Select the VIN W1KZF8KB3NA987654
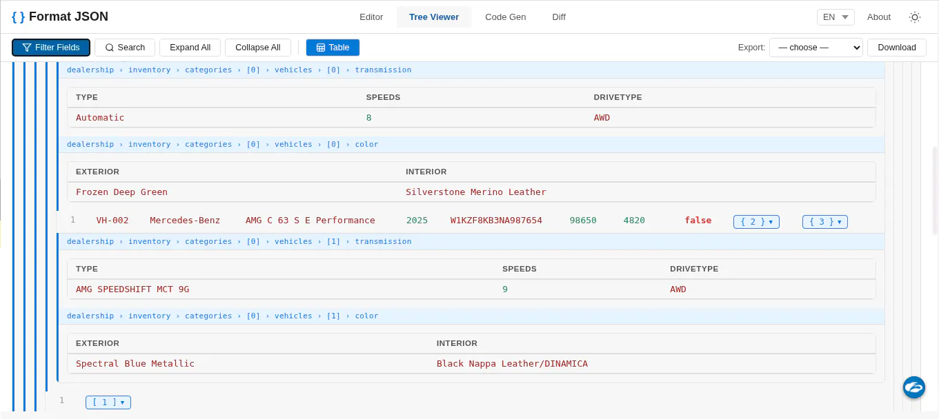 (x=496, y=221)
